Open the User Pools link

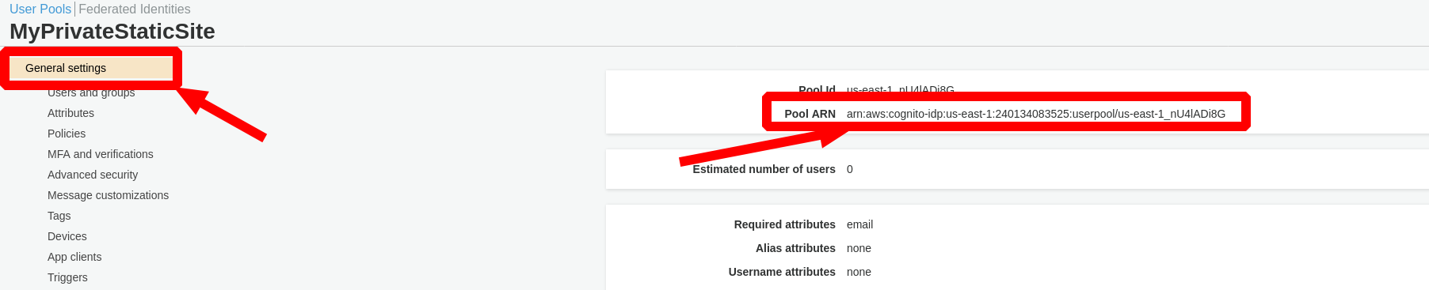coord(40,9)
